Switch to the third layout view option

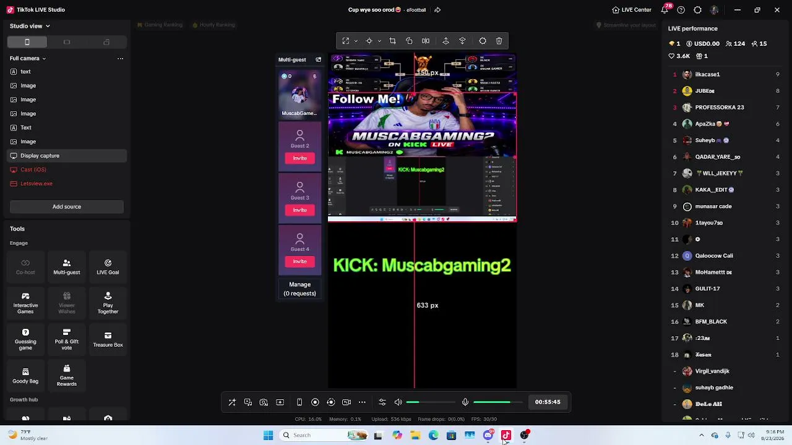point(106,42)
